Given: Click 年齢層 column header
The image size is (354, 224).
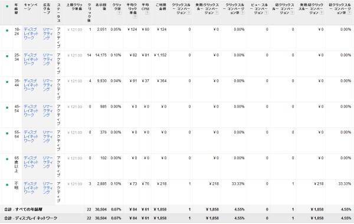Looking at the screenshot, I should (17, 9).
